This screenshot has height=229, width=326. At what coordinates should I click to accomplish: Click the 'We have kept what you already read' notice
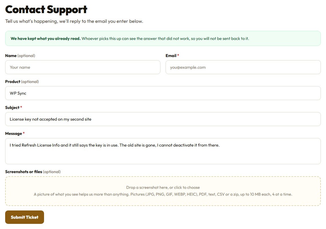[x=163, y=38]
